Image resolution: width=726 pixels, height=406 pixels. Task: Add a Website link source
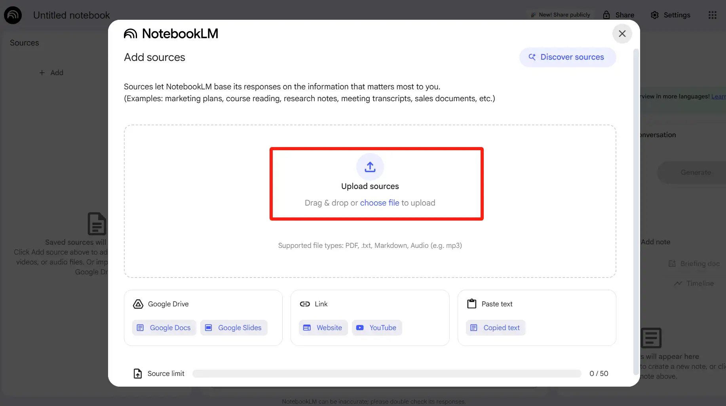pos(323,328)
